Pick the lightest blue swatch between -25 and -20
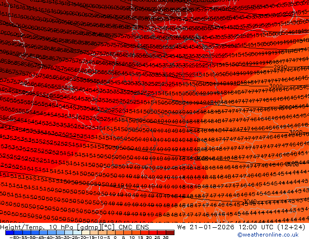The width and height of the screenshot is (309, 239). (77, 233)
